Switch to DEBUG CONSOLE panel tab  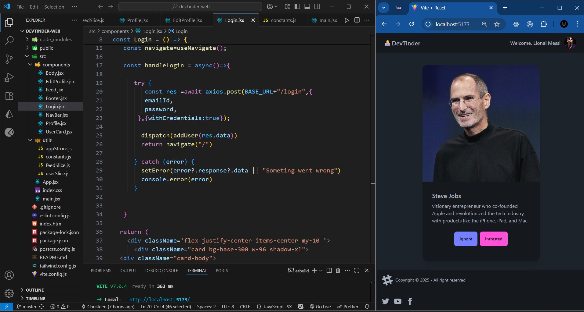[x=161, y=271]
